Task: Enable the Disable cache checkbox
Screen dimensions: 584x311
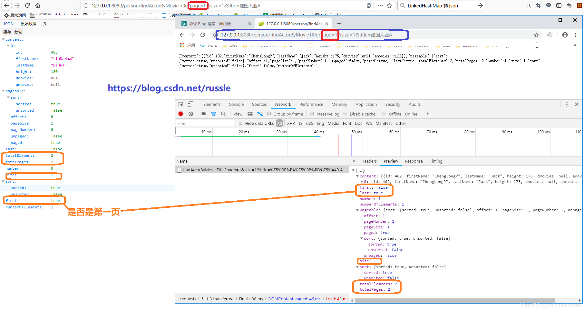Action: (x=345, y=114)
